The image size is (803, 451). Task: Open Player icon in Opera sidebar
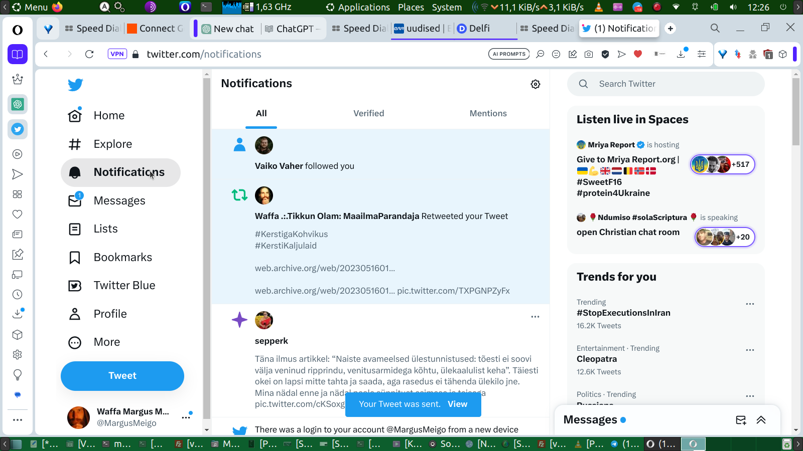pos(18,154)
